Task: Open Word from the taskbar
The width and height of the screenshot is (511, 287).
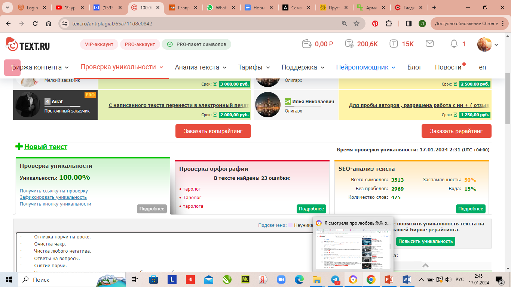Action: click(x=407, y=279)
